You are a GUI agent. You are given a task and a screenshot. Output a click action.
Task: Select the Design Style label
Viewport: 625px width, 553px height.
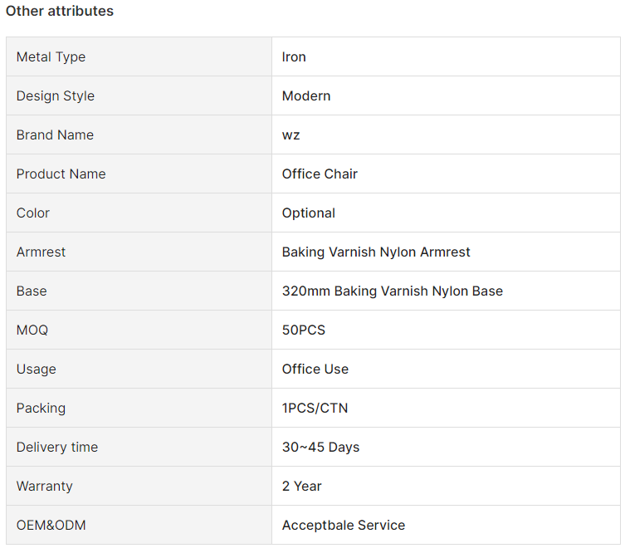point(56,95)
